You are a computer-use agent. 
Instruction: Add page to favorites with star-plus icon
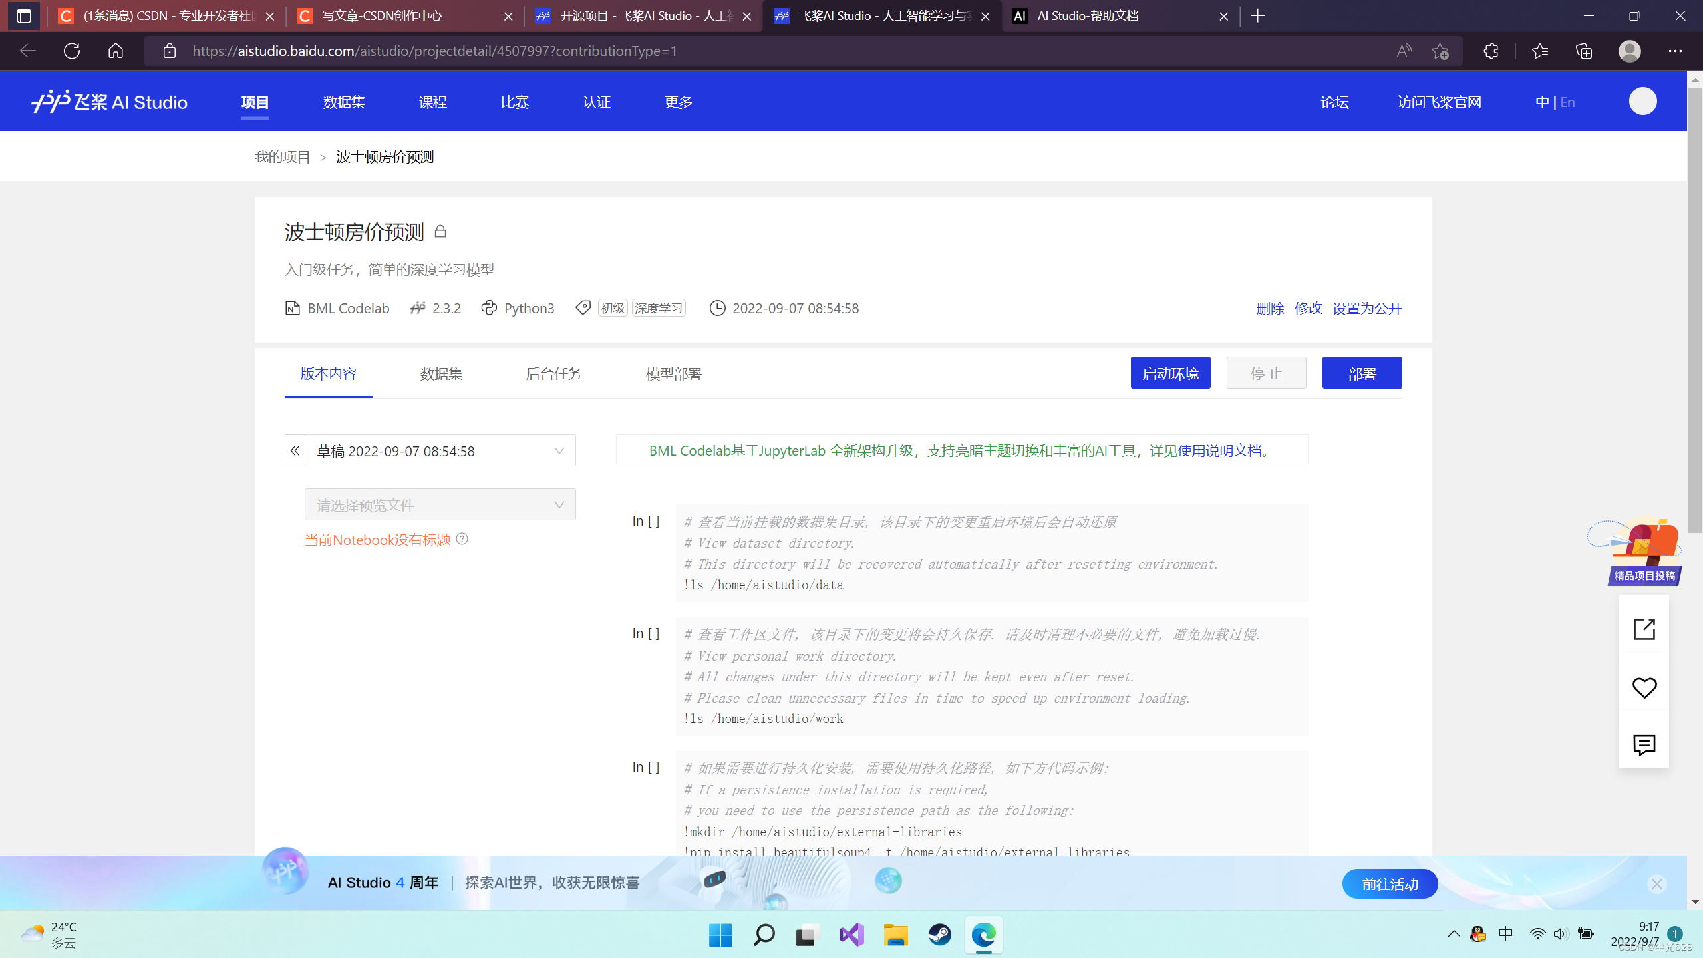(1440, 51)
